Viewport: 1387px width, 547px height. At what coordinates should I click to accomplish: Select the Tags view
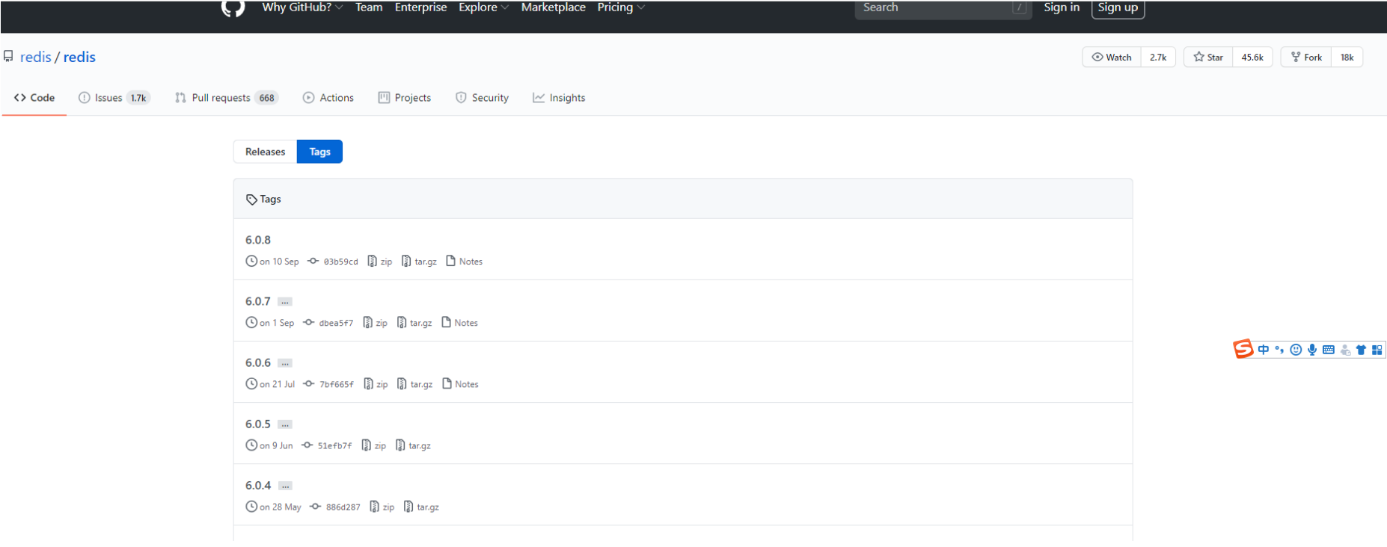(x=319, y=152)
